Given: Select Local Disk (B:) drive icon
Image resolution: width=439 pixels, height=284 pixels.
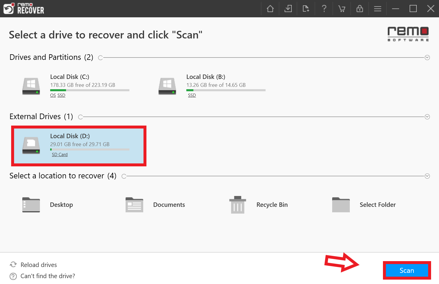Looking at the screenshot, I should 167,86.
